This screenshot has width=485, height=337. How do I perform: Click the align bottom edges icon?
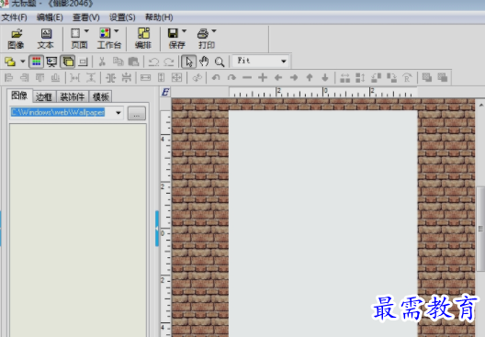[x=55, y=78]
